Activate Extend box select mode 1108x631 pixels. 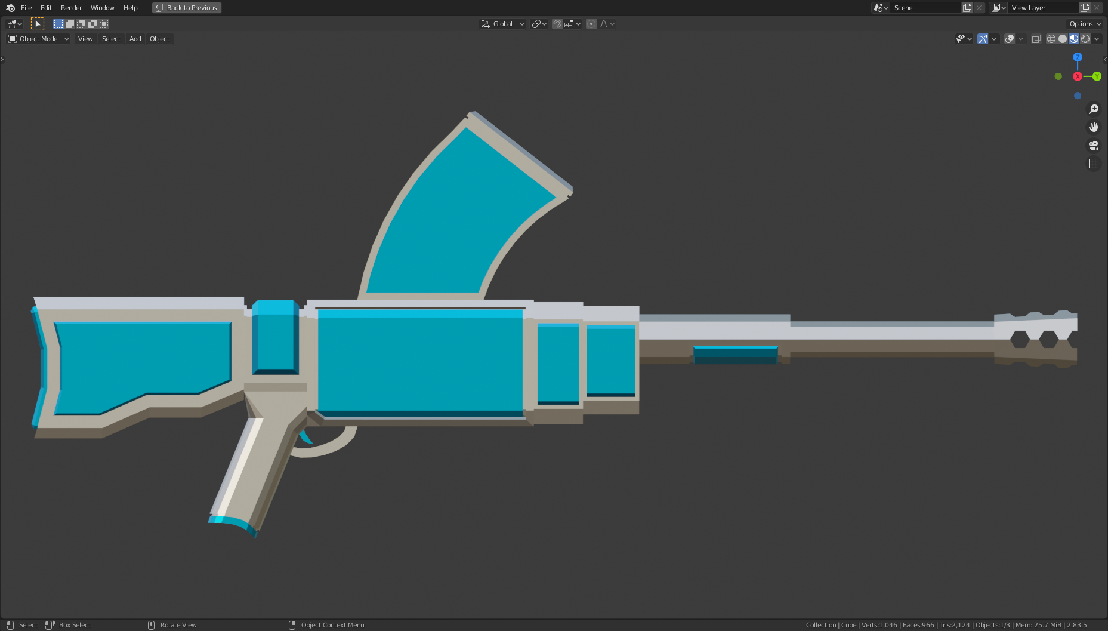click(x=70, y=23)
